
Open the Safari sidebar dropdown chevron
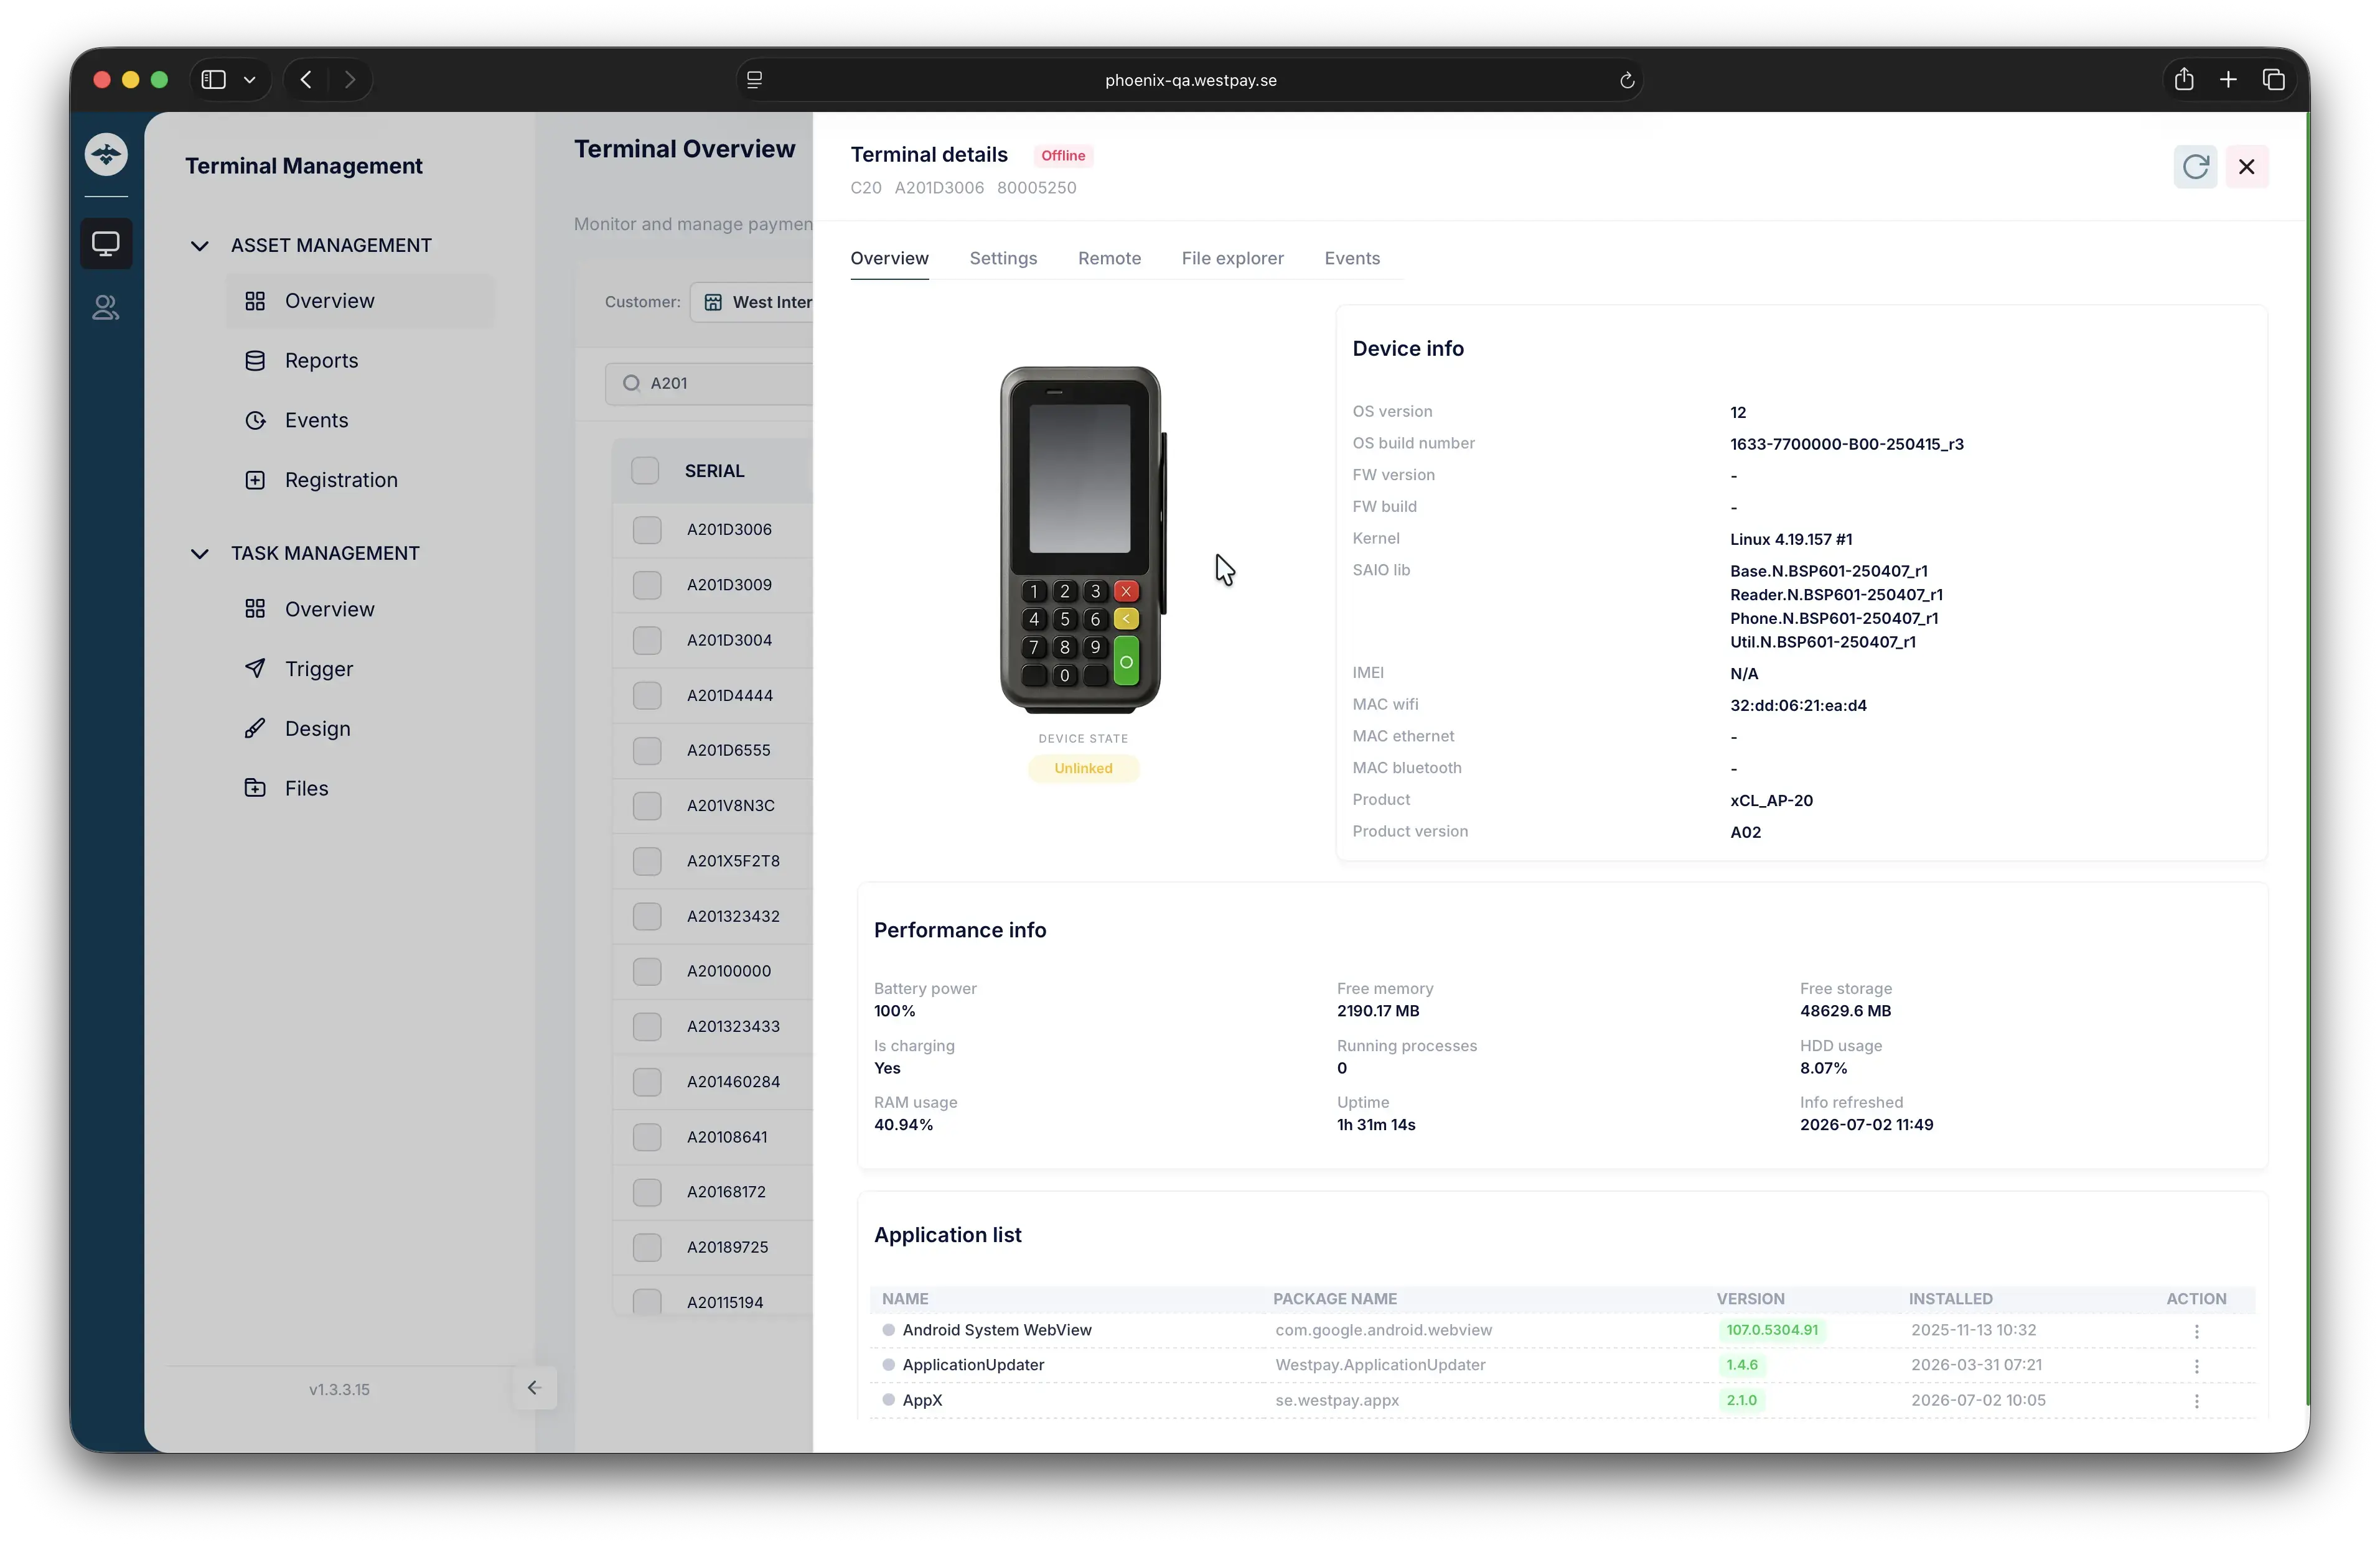[x=250, y=80]
